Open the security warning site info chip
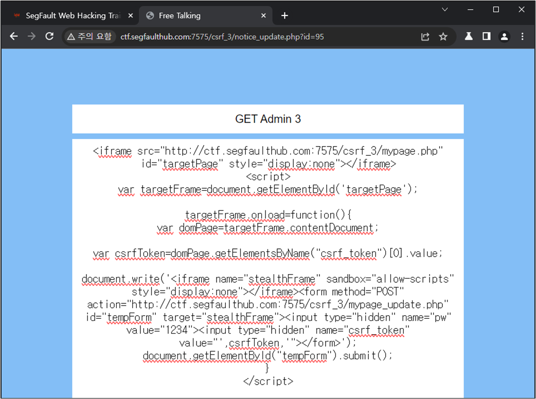Screen dimensions: 536x399 coord(90,37)
